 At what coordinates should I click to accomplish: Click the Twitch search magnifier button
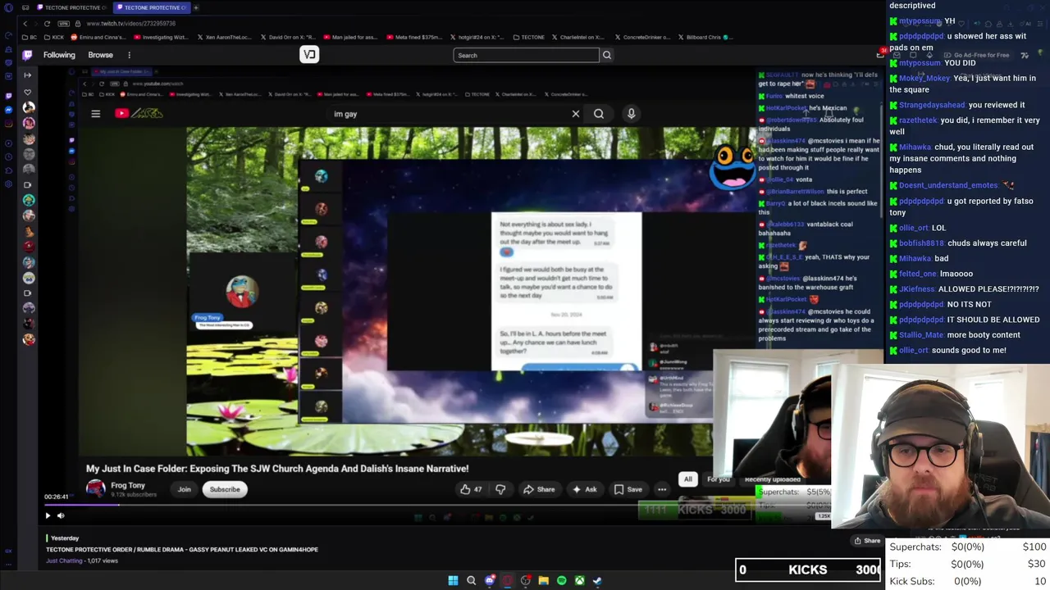607,55
